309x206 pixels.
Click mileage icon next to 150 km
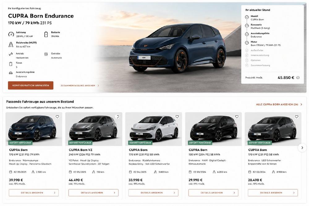pyautogui.click(x=94, y=172)
